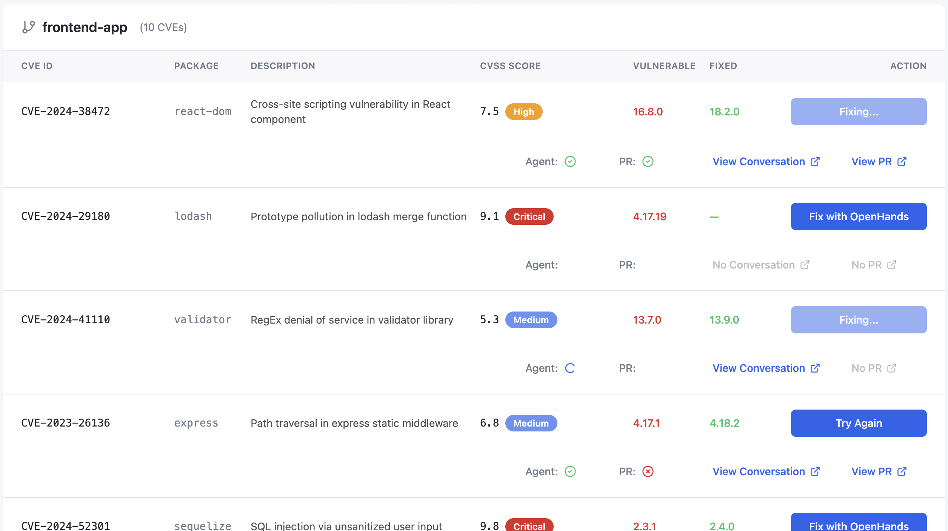Select the CVE-2024-29180 identifier

66,216
